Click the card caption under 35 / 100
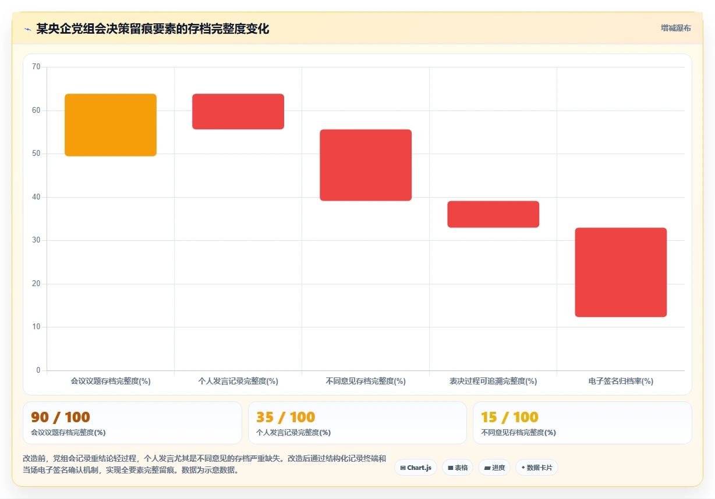This screenshot has width=715, height=499. (x=293, y=433)
